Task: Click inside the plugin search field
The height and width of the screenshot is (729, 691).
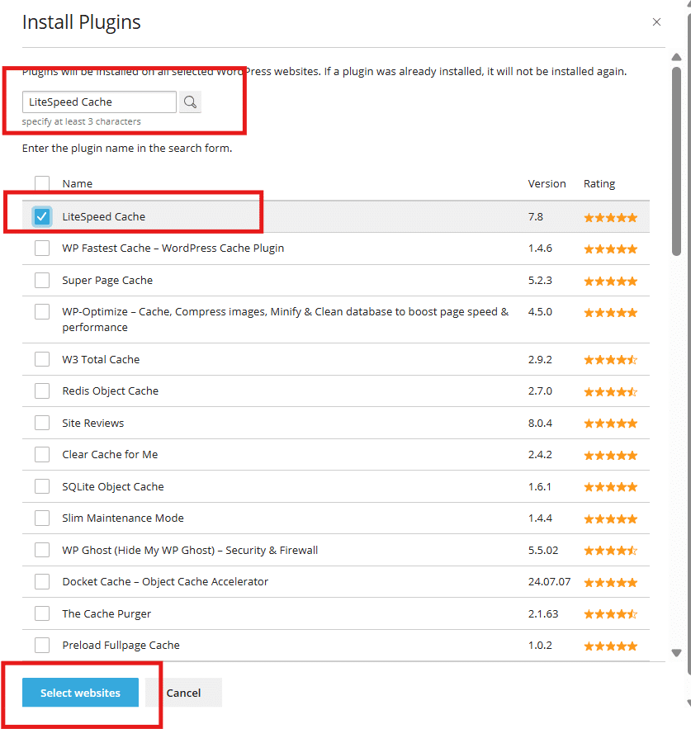Action: point(99,102)
